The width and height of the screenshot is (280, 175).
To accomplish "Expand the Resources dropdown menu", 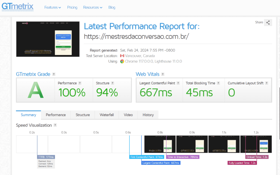I will (93, 7).
